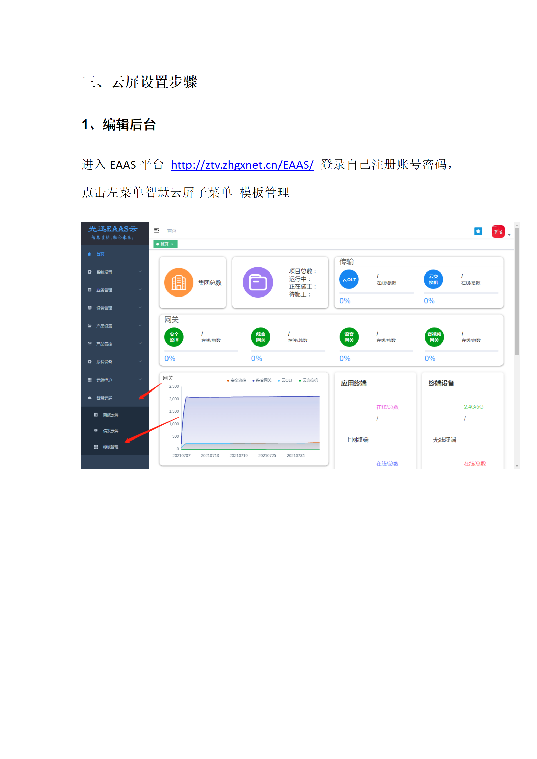Click the 智慧云屏 cloud icon
The width and height of the screenshot is (537, 759).
[x=89, y=398]
